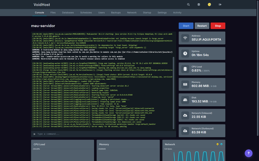Image resolution: width=259 pixels, height=161 pixels.
Task: Restart the server with the Restart button
Action: [x=202, y=26]
